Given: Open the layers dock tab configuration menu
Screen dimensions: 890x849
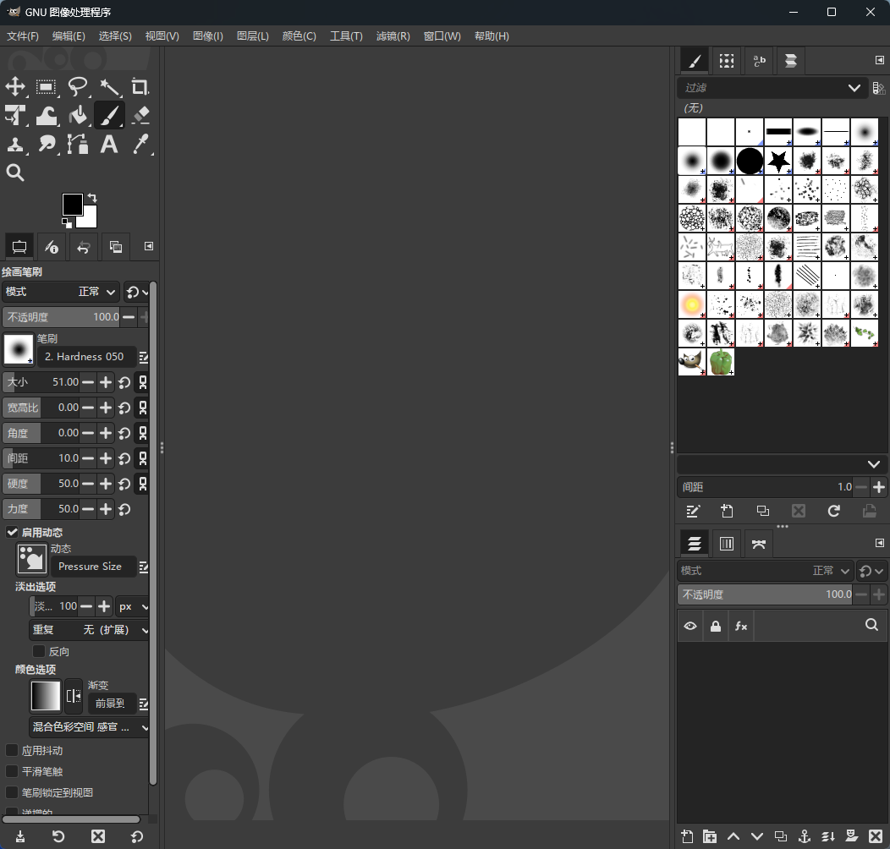Looking at the screenshot, I should [879, 543].
